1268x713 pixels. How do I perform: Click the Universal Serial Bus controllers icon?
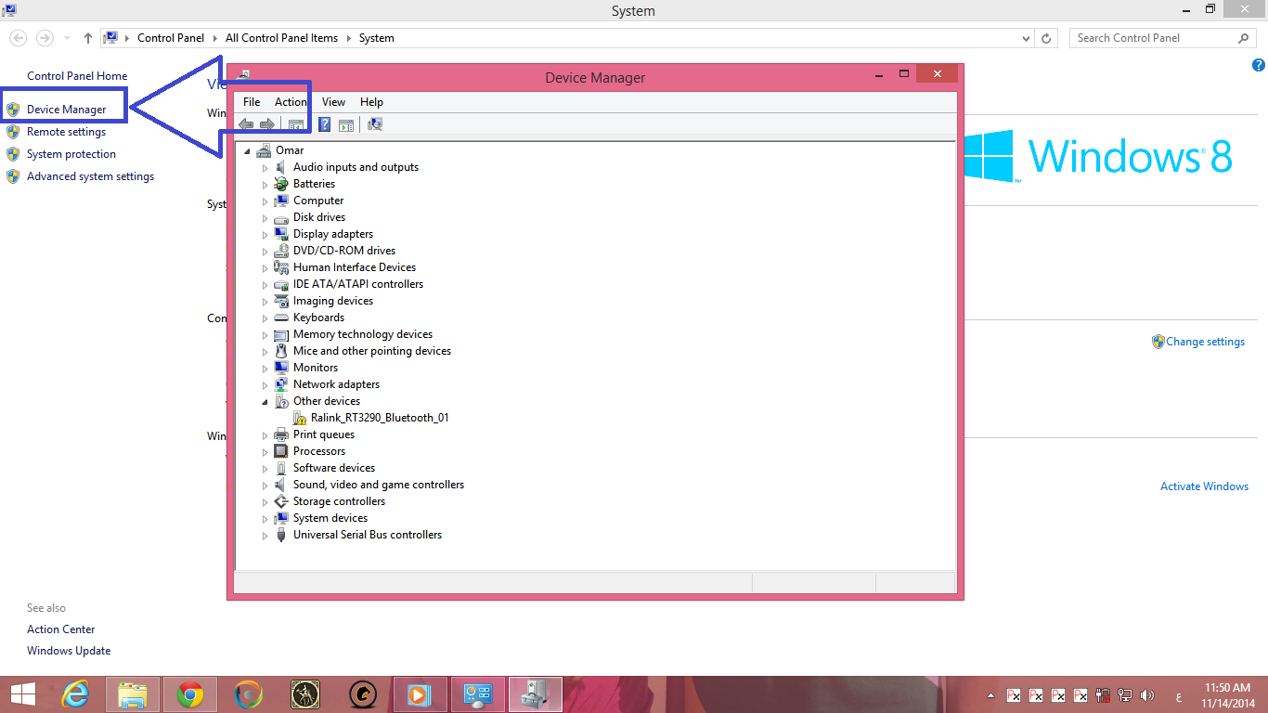(x=281, y=535)
